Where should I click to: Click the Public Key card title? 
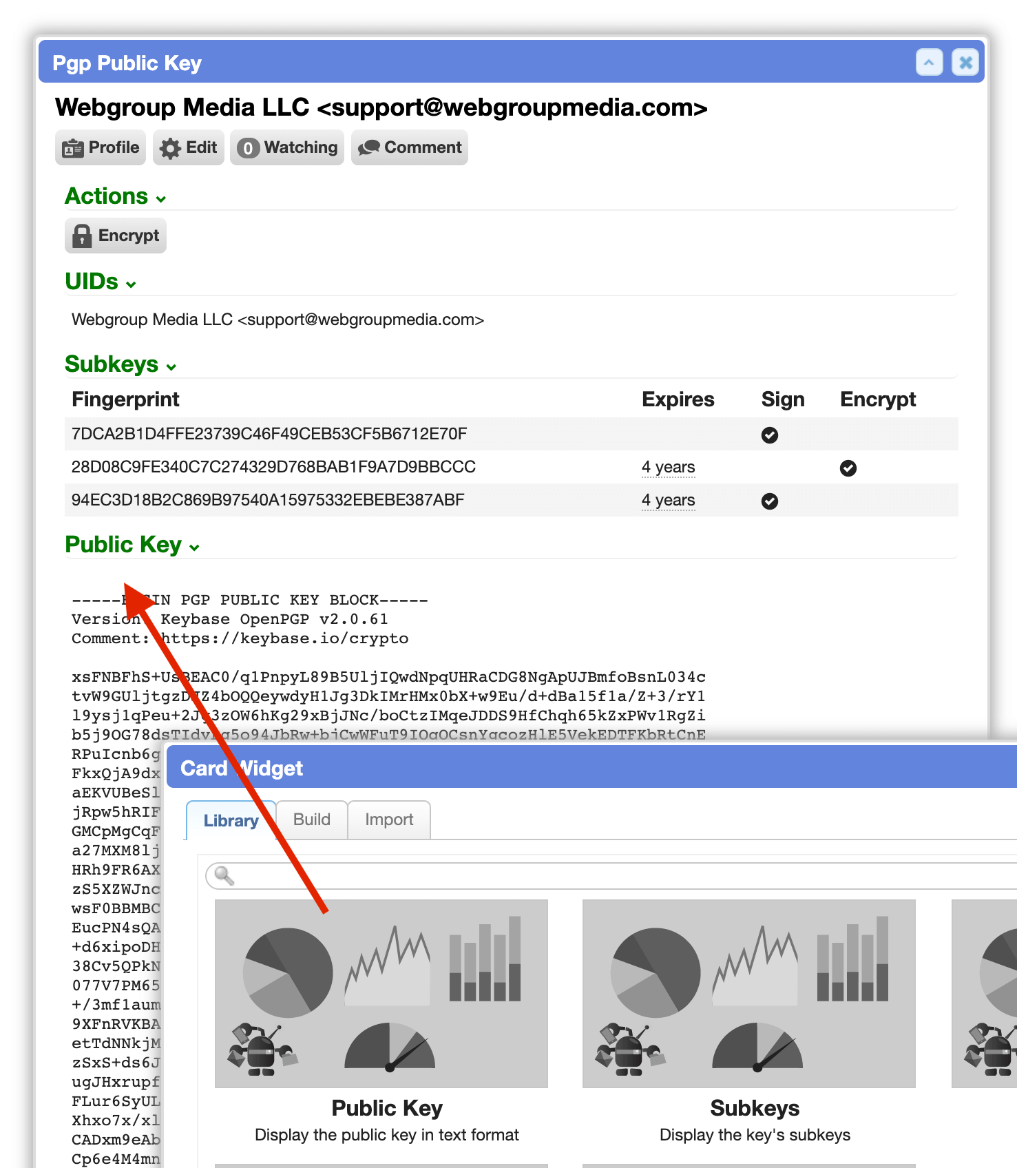click(x=387, y=1108)
